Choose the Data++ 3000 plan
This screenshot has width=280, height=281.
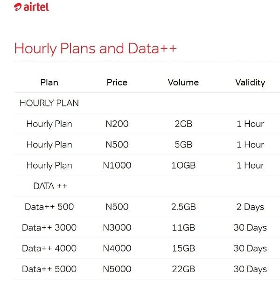coord(49,228)
